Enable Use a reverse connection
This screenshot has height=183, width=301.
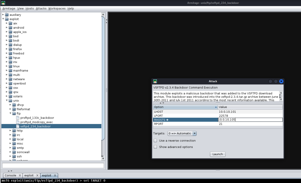(155, 141)
